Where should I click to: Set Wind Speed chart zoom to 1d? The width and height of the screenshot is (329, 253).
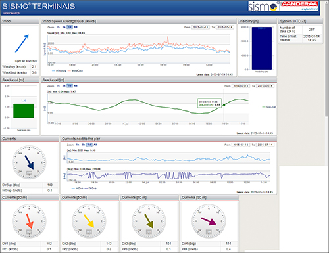pyautogui.click(x=70, y=27)
